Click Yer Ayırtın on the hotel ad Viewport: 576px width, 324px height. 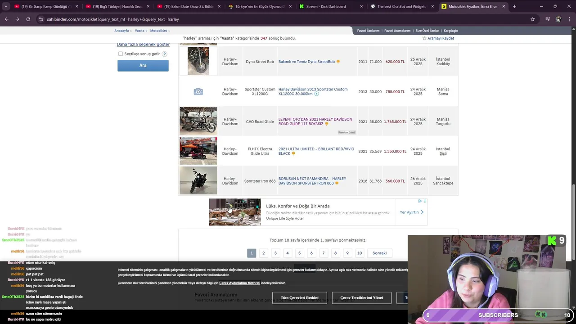pos(412,212)
